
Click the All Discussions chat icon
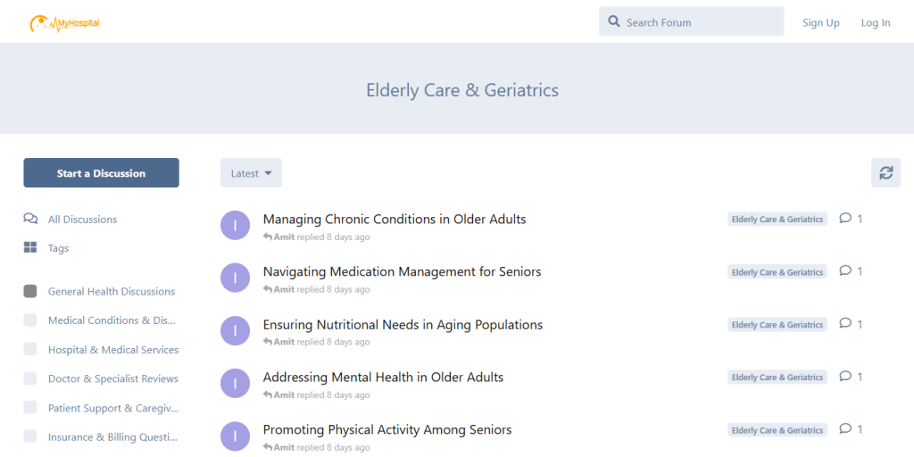(x=30, y=220)
